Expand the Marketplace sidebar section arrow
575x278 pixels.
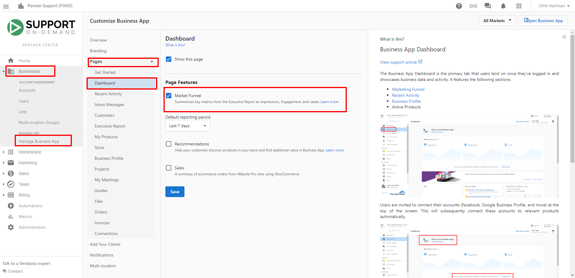click(x=4, y=152)
